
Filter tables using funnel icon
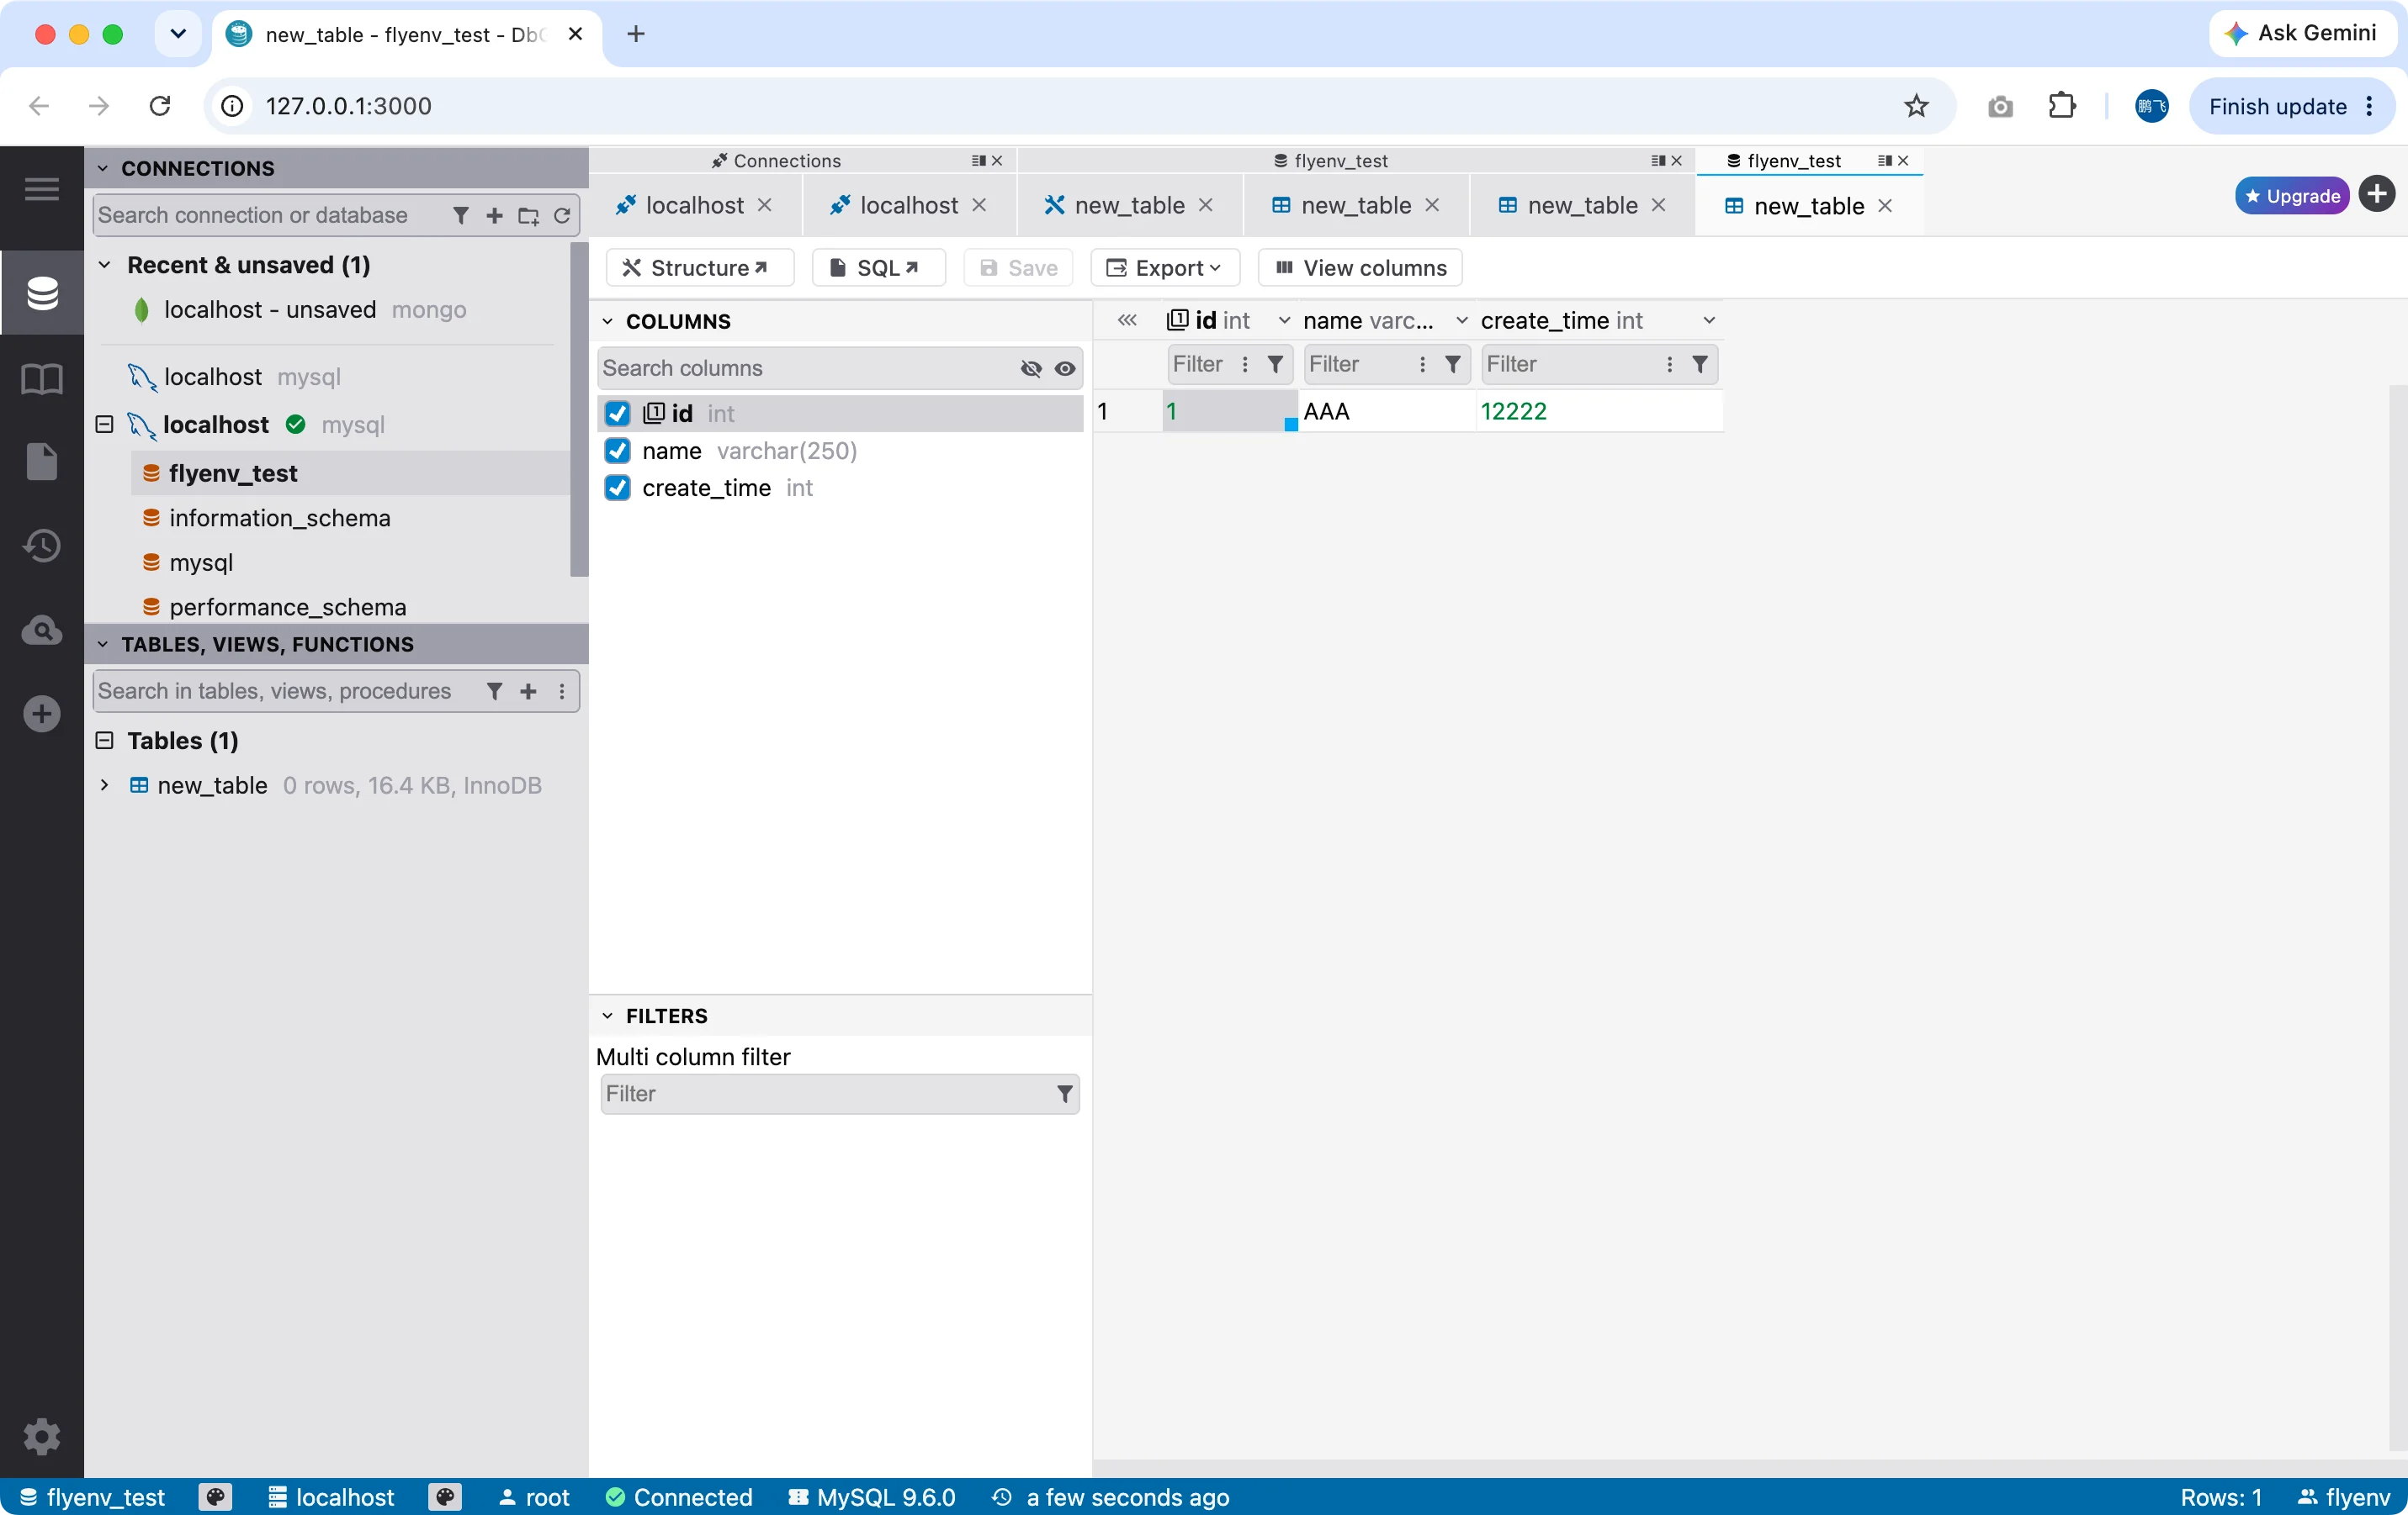pos(494,690)
